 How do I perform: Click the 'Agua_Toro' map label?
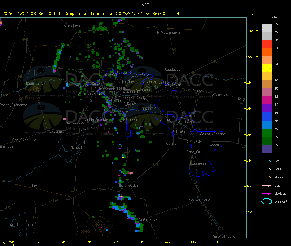tap(35, 83)
